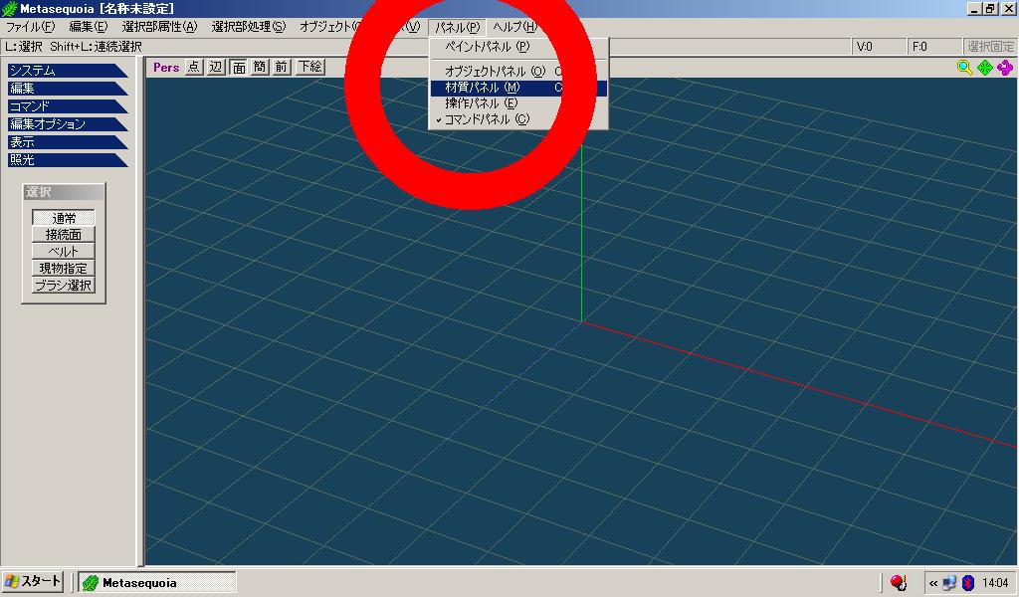Select ブラシ選択 selection mode

pos(64,286)
